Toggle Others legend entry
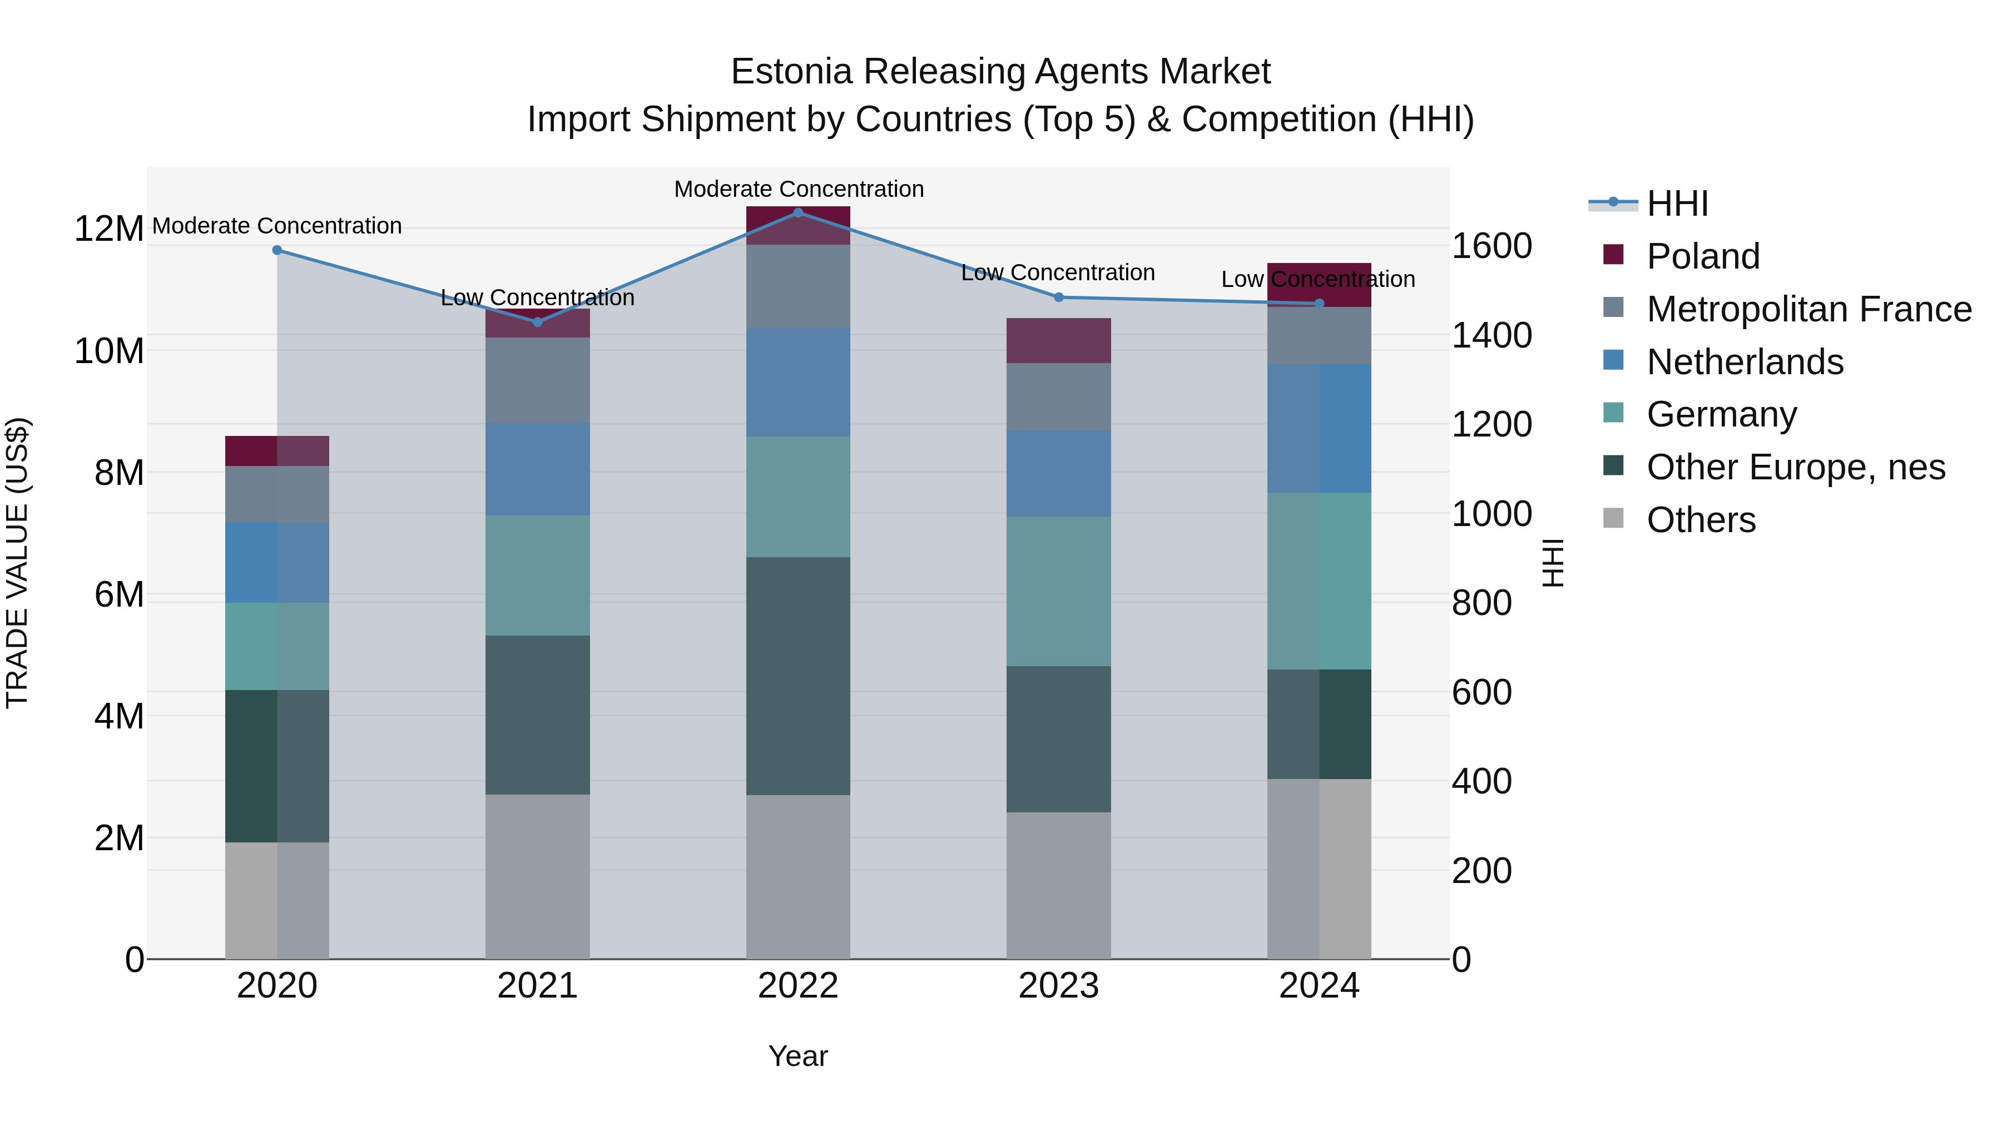 [1679, 520]
